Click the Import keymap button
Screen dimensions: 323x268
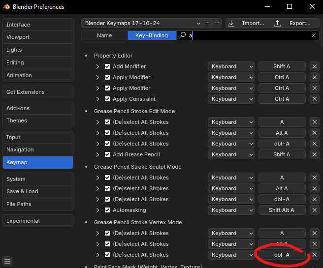pos(249,23)
